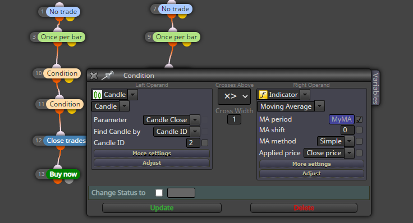The image size is (413, 223).
Task: Open the MA method Simple dropdown
Action: coord(349,141)
